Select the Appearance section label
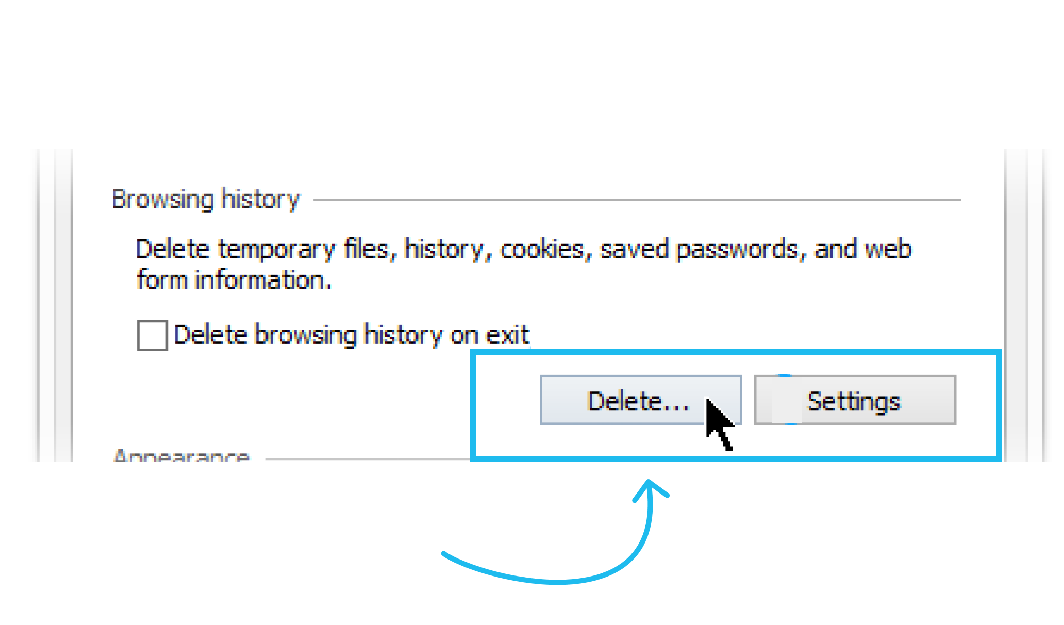This screenshot has height=625, width=1064. click(181, 456)
